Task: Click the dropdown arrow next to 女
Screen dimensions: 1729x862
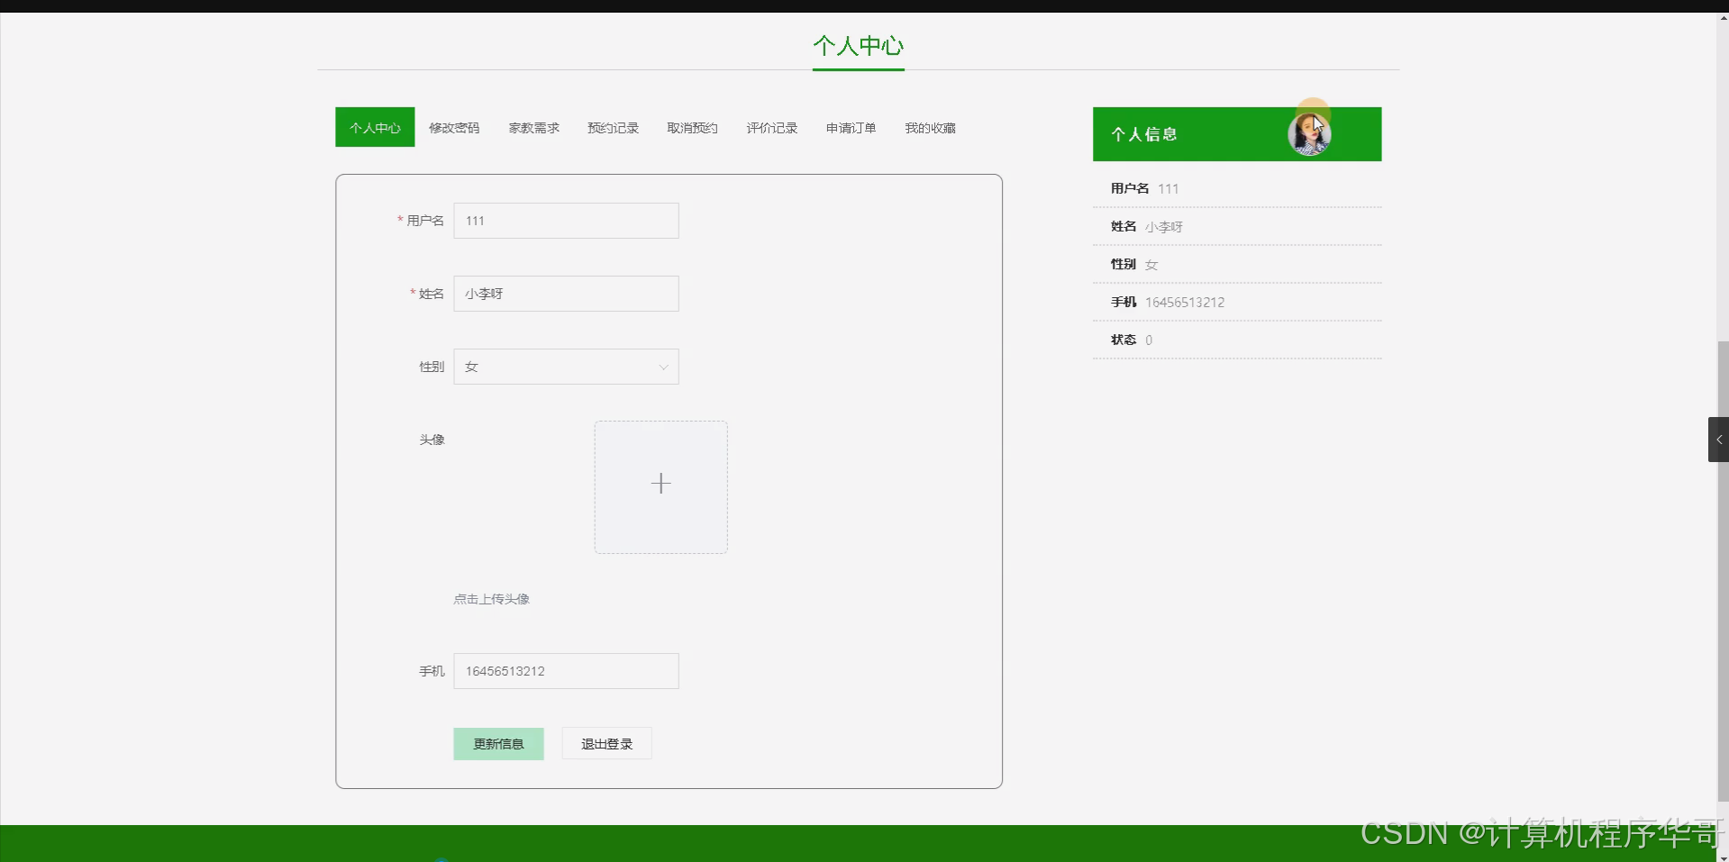Action: (x=663, y=367)
